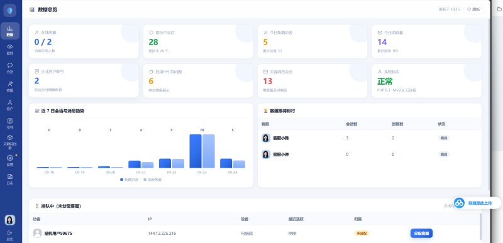Open the online agents card showing 0 / 2
Image resolution: width=503 pixels, height=243 pixels.
click(84, 41)
